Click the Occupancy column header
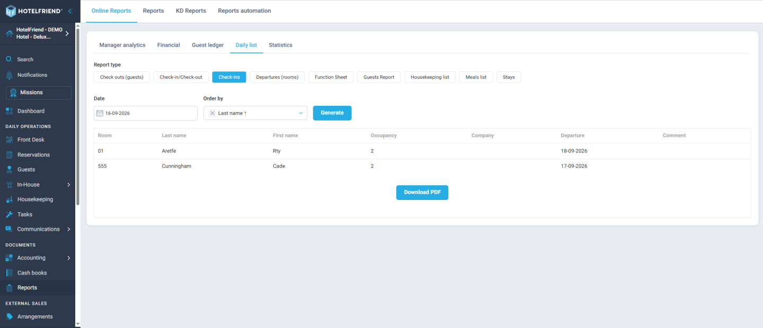The width and height of the screenshot is (763, 328). [x=384, y=135]
